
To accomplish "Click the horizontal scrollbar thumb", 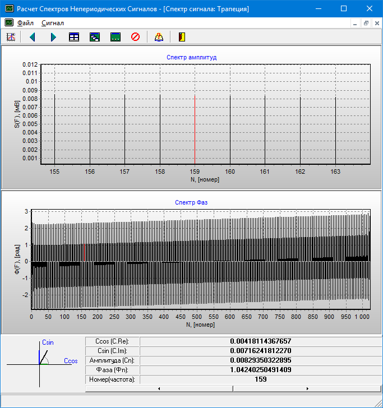I will [x=233, y=388].
